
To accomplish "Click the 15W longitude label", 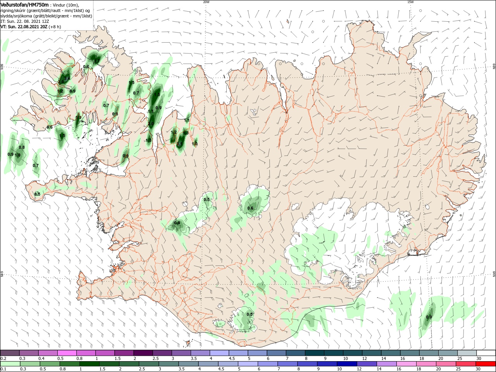I will click(410, 2).
